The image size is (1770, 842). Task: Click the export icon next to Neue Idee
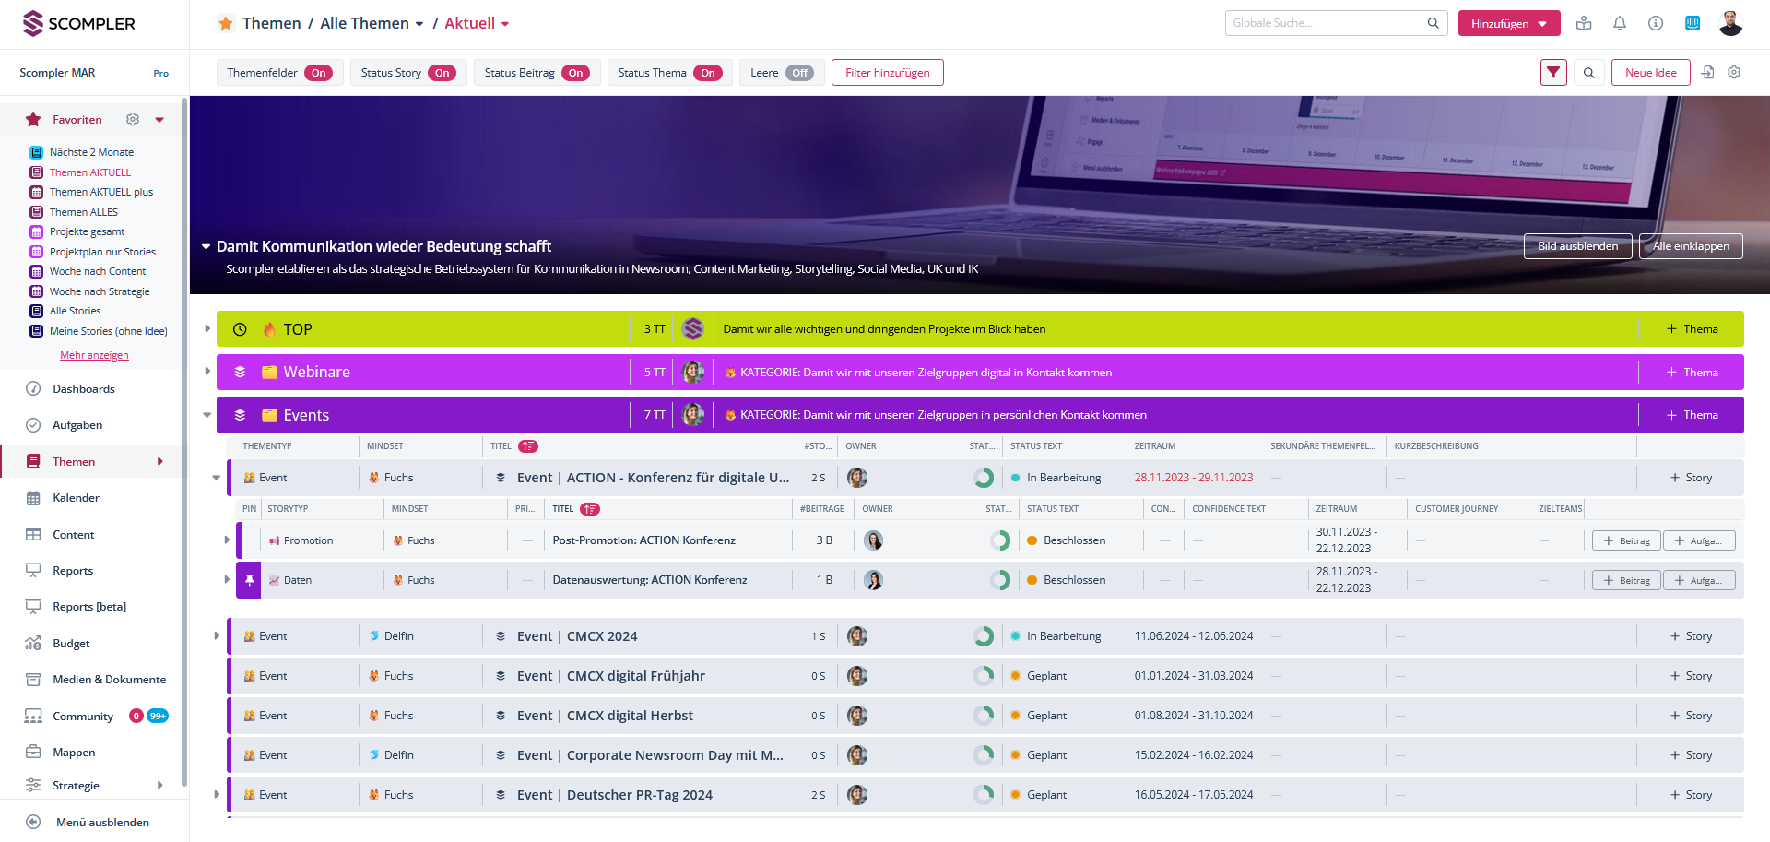tap(1707, 72)
